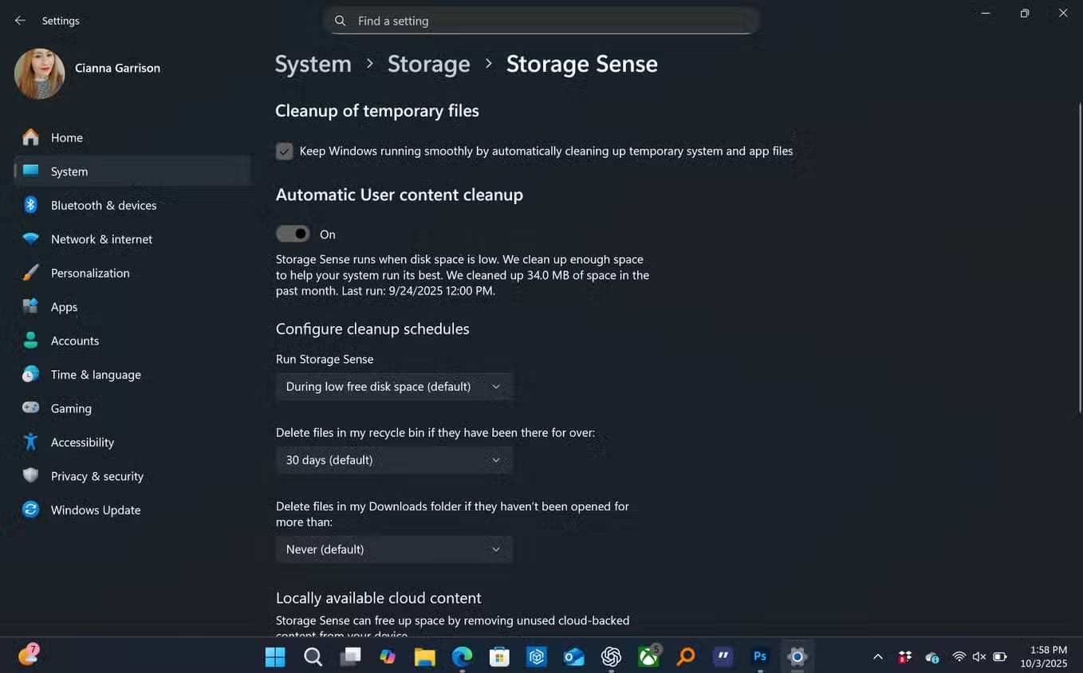Image resolution: width=1083 pixels, height=673 pixels.
Task: Click the Windows Start button
Action: (275, 656)
